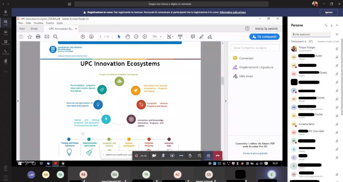Viewport: 343px width, 182px height.
Task: Switch to the Eines tab
Action: [x=34, y=29]
